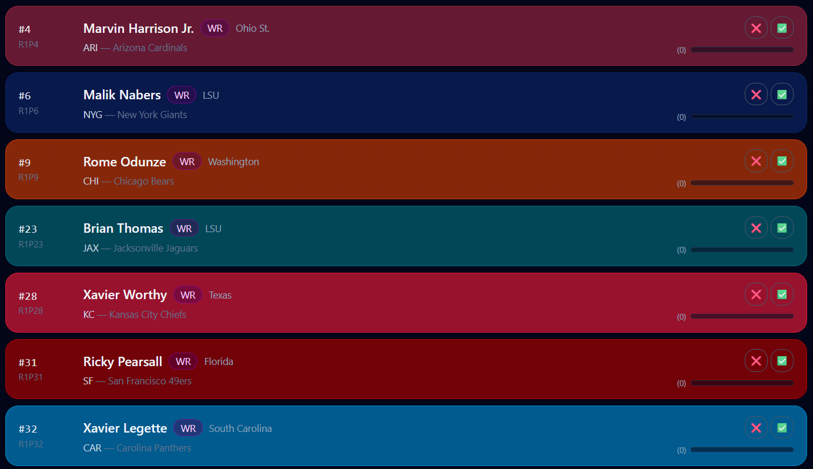Click the WR badge next to Xavier Worthy
813x469 pixels.
coord(188,295)
